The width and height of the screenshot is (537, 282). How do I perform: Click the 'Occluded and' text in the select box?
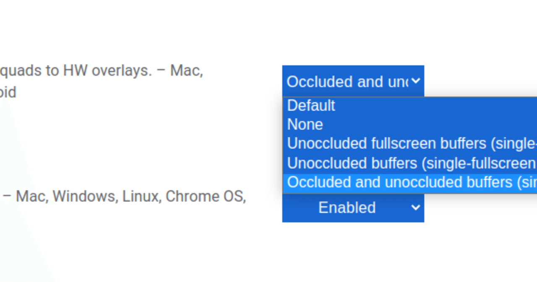point(328,81)
